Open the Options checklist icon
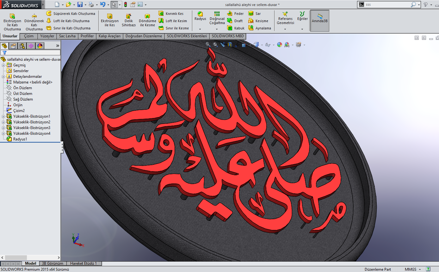Viewport: 439px width, 272px height. click(x=140, y=4)
